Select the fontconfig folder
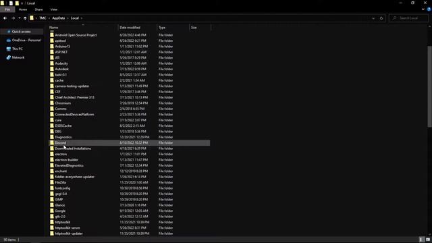The width and height of the screenshot is (432, 243). click(63, 188)
